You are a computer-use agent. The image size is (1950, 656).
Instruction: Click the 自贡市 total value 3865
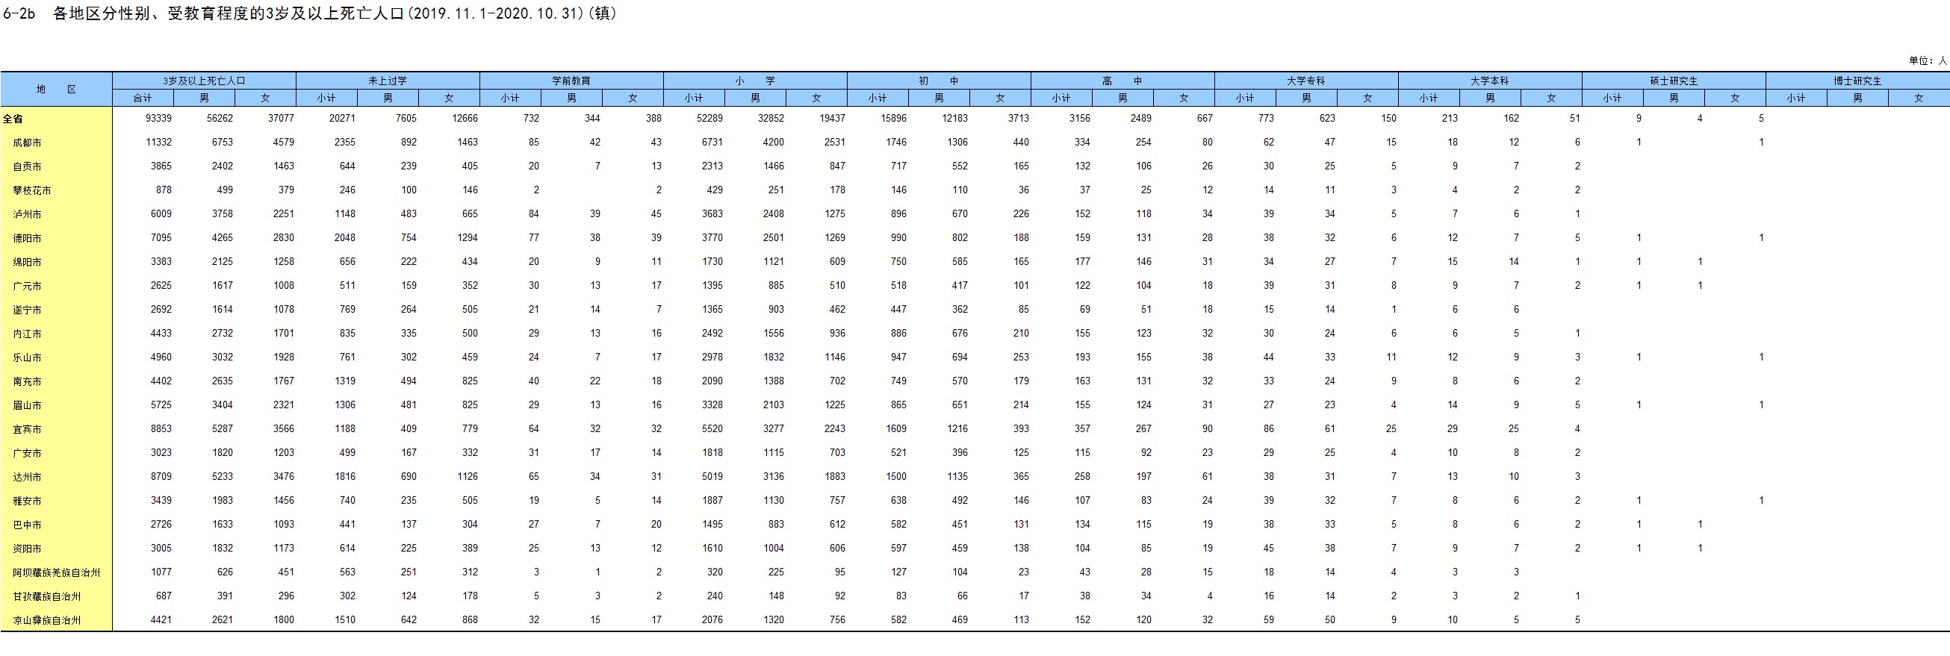point(161,166)
